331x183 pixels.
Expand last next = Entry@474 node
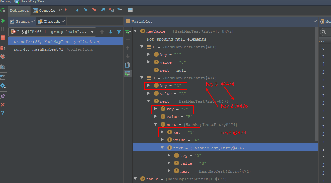tap(169, 171)
